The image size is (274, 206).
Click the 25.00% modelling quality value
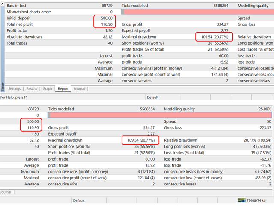265,109
